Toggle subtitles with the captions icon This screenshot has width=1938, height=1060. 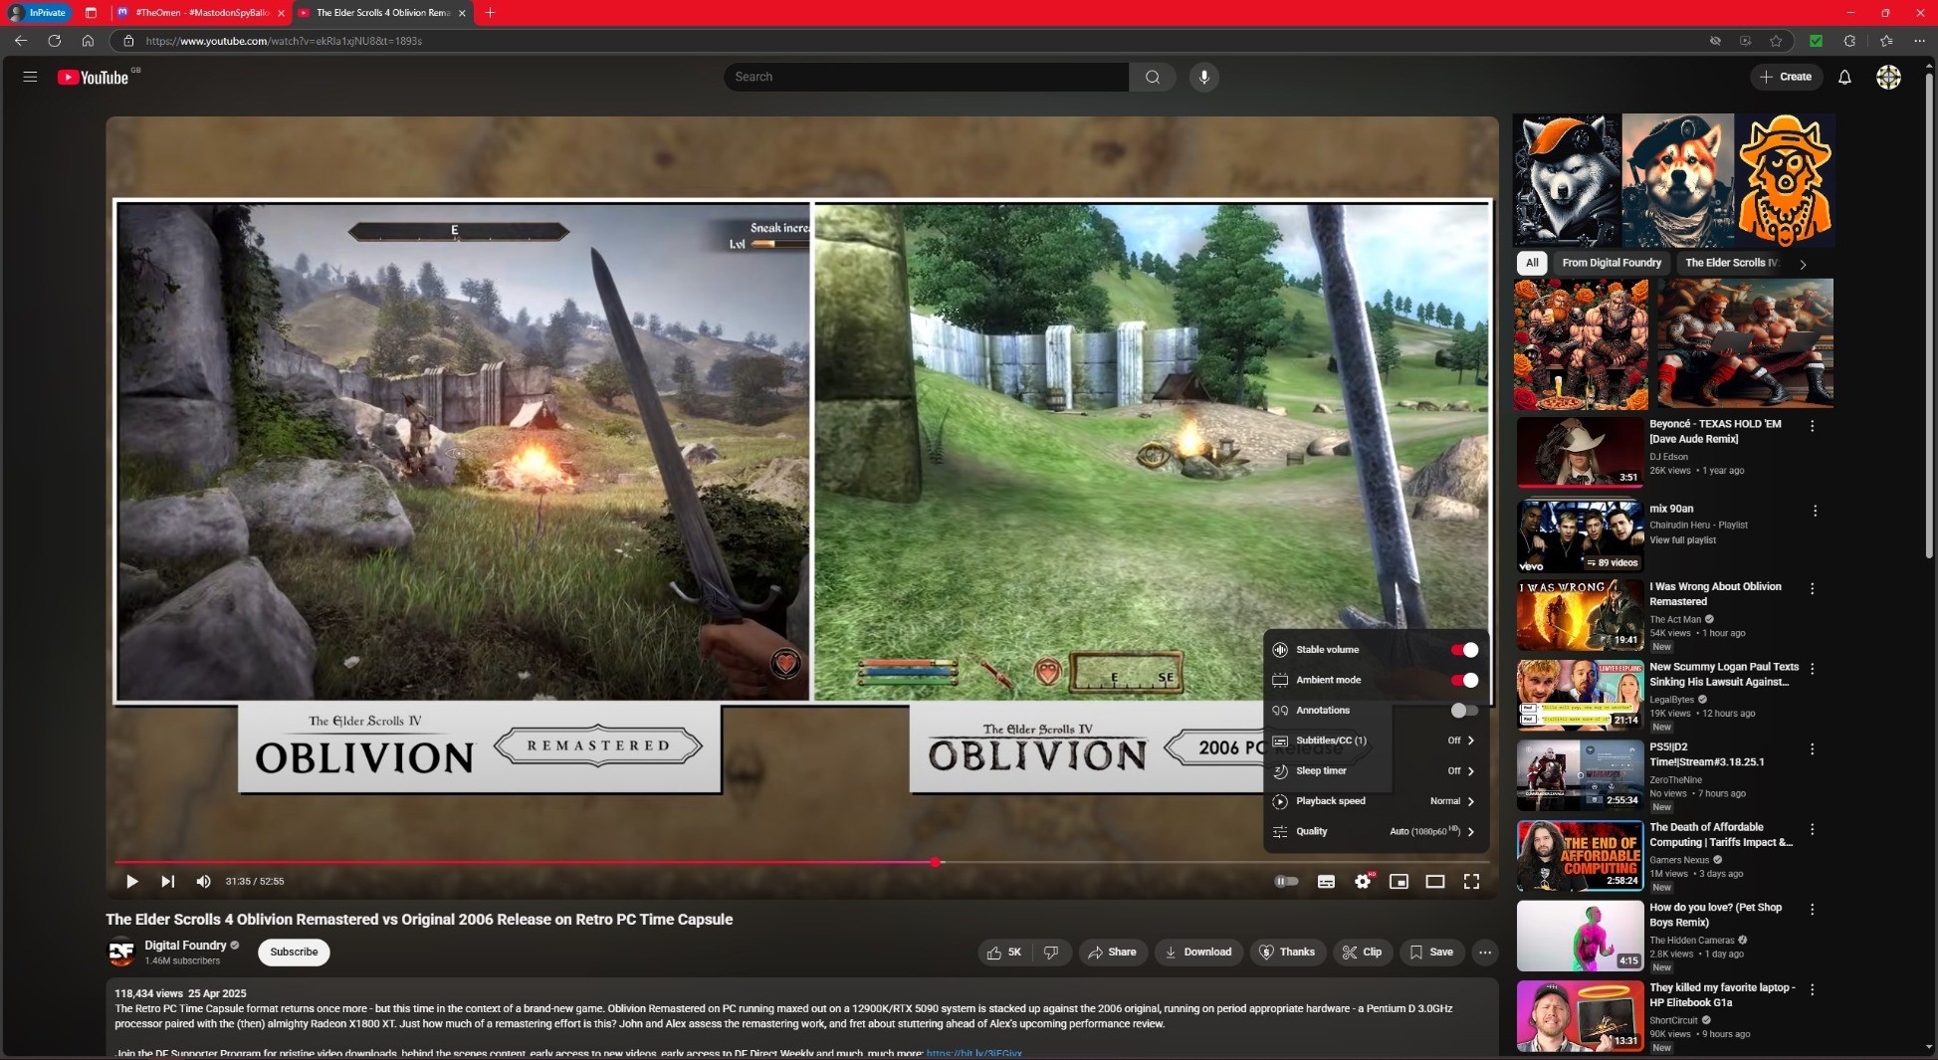pyautogui.click(x=1326, y=881)
